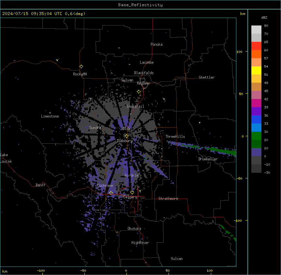Select the yellow diamond marker below RedDeer
Image resolution: width=281 pixels, height=275 pixels.
(139, 92)
